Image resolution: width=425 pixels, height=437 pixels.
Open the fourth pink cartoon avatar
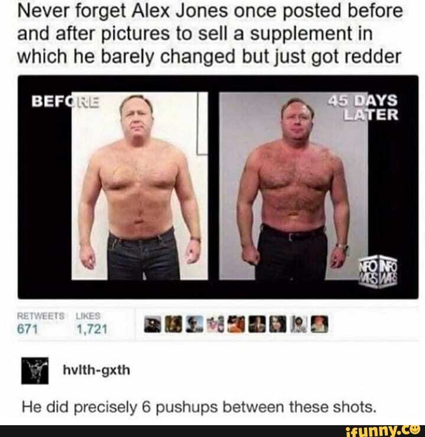(215, 324)
